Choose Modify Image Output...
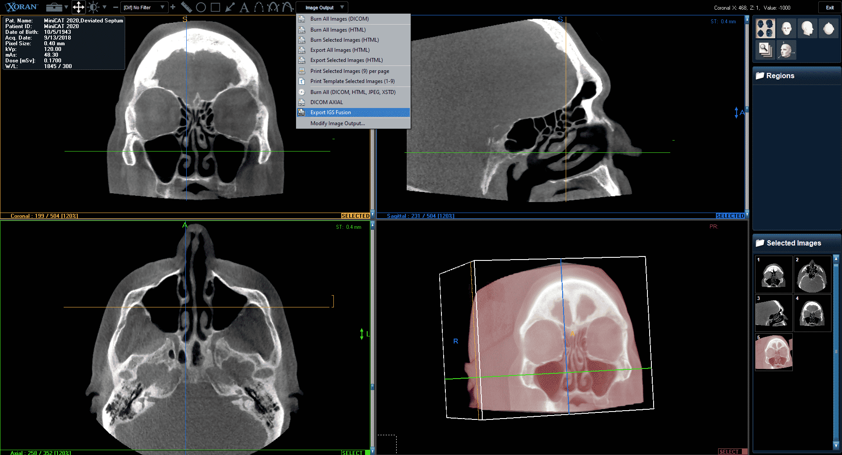842x455 pixels. 354,123
